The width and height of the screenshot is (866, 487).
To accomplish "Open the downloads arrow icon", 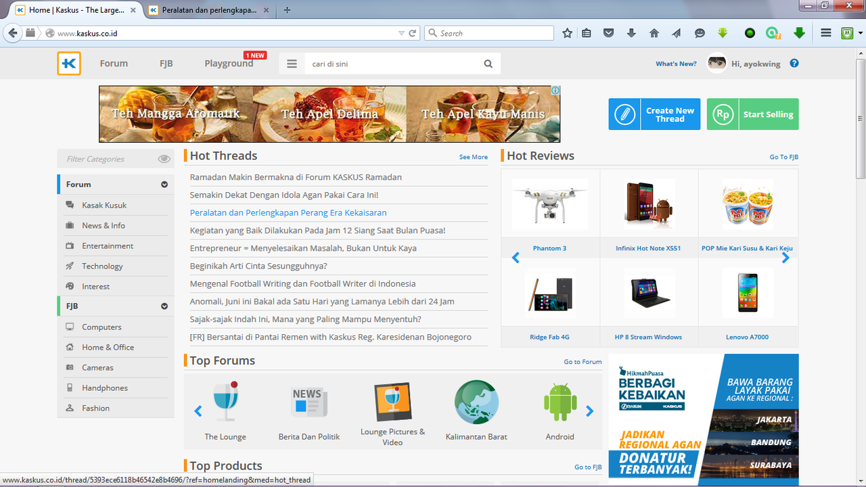I will click(x=631, y=32).
